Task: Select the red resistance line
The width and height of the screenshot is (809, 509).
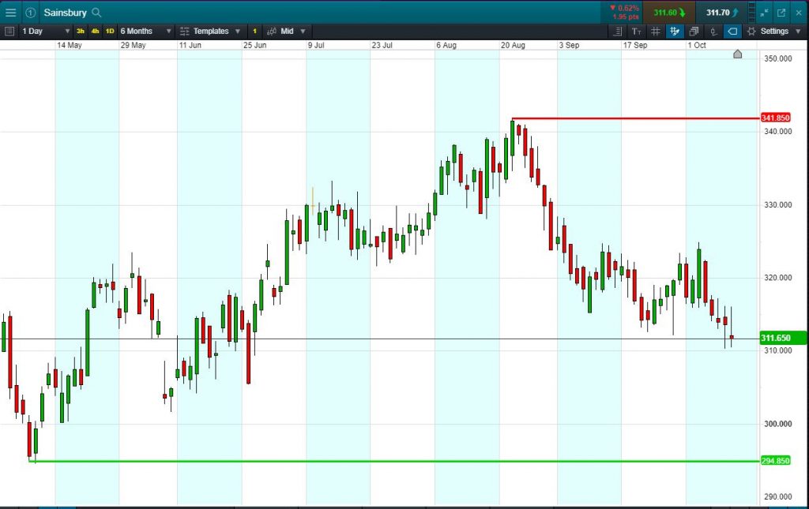Action: 636,118
